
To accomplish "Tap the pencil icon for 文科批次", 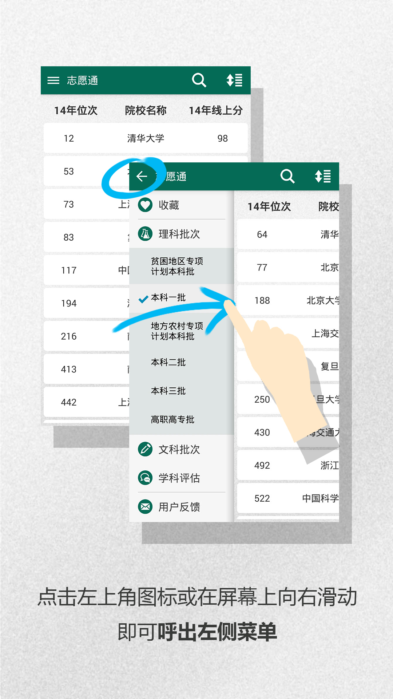I will tap(145, 449).
